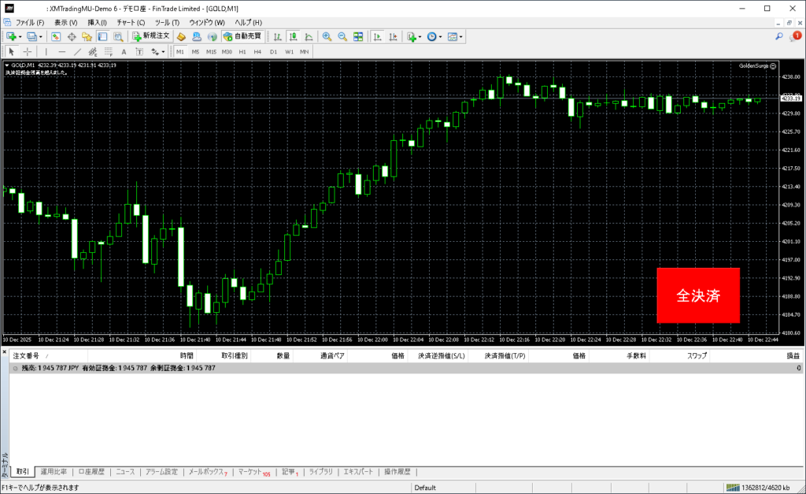Viewport: 806px width, 494px height.
Task: Zoom out on the chart
Action: pos(342,36)
